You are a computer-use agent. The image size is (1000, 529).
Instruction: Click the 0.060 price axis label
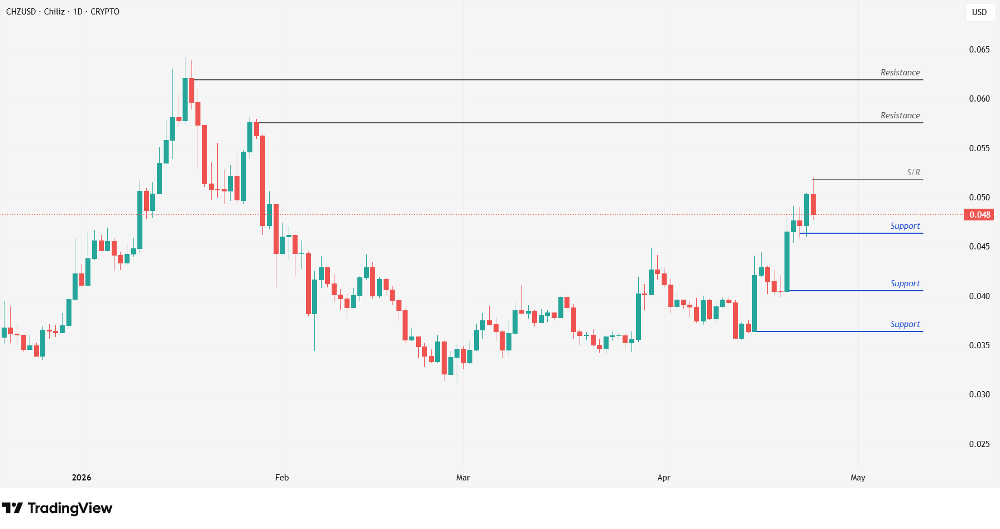tap(979, 99)
